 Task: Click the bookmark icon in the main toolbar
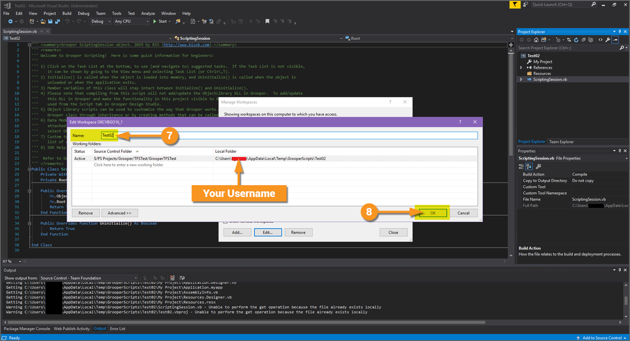coord(267,21)
